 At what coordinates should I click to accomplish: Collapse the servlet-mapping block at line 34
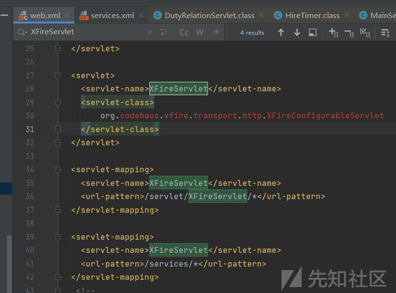pyautogui.click(x=58, y=170)
